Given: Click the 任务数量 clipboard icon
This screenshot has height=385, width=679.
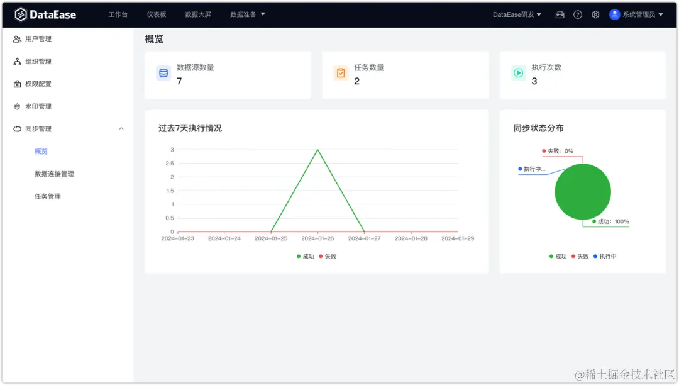Looking at the screenshot, I should click(341, 73).
